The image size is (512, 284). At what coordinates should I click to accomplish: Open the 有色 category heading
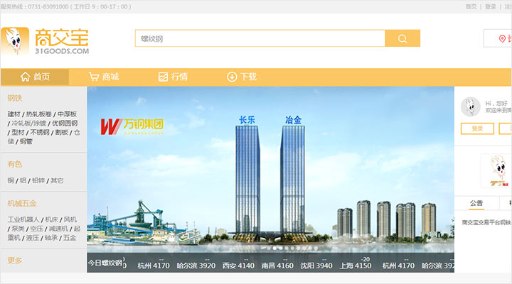pyautogui.click(x=15, y=164)
